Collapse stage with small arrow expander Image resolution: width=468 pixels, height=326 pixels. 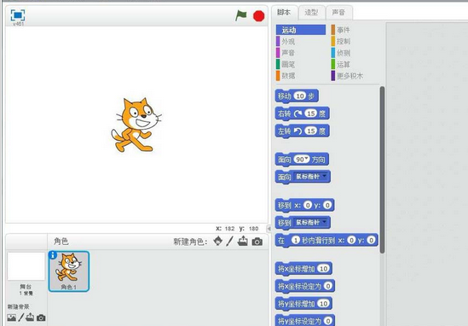(269, 229)
